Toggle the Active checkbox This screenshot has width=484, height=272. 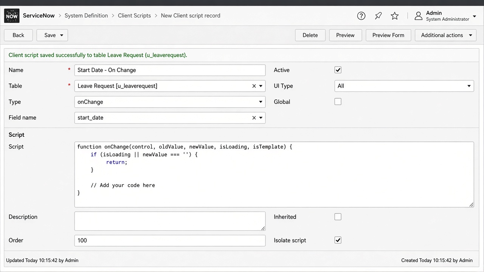tap(338, 70)
